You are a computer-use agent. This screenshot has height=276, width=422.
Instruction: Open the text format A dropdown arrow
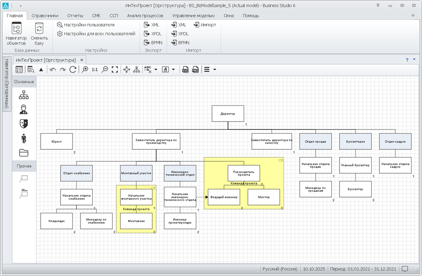(x=173, y=69)
